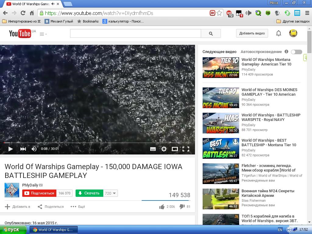Image resolution: width=312 pixels, height=234 pixels.
Task: Dislike the video with thumbs down
Action: pos(182,207)
